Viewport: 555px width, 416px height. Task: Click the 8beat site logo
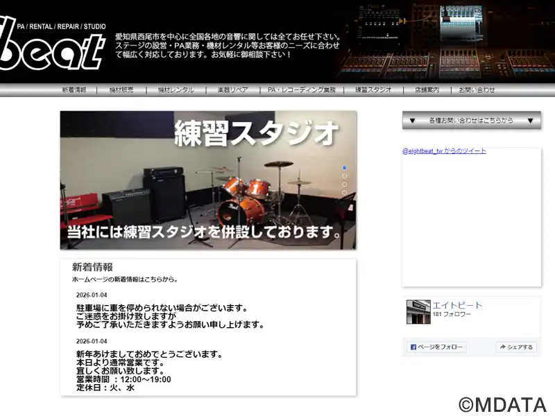[53, 44]
